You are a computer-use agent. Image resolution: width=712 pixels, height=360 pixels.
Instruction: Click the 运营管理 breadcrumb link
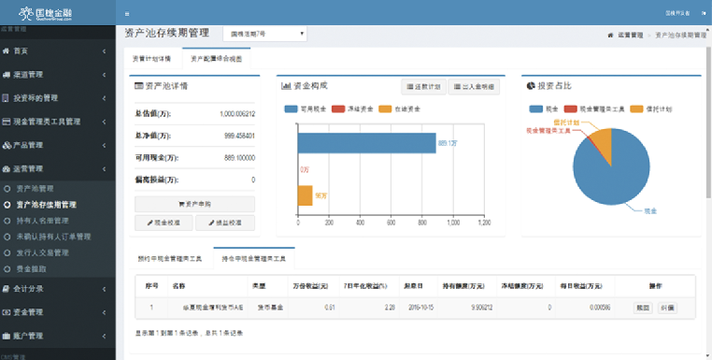[x=631, y=35]
